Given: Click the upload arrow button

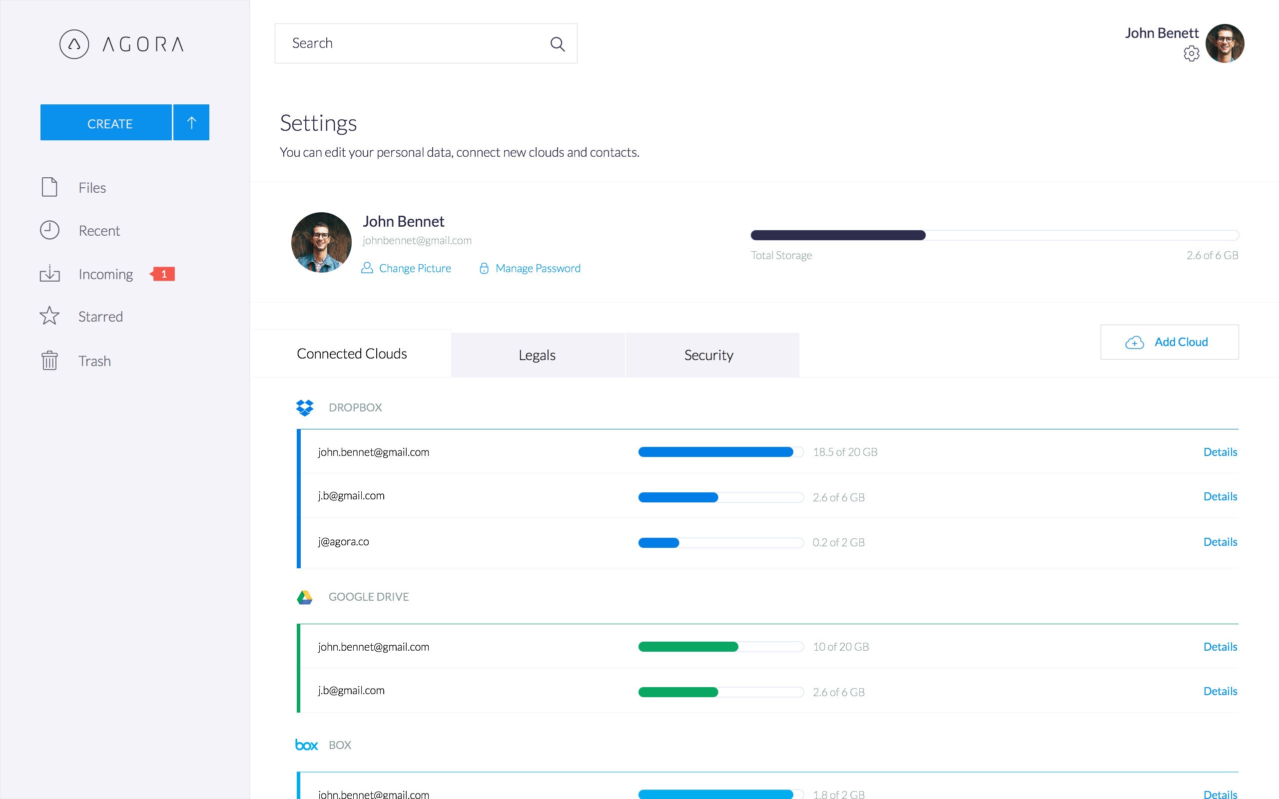Looking at the screenshot, I should click(x=191, y=123).
